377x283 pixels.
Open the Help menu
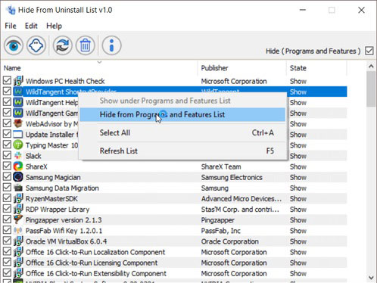[54, 26]
